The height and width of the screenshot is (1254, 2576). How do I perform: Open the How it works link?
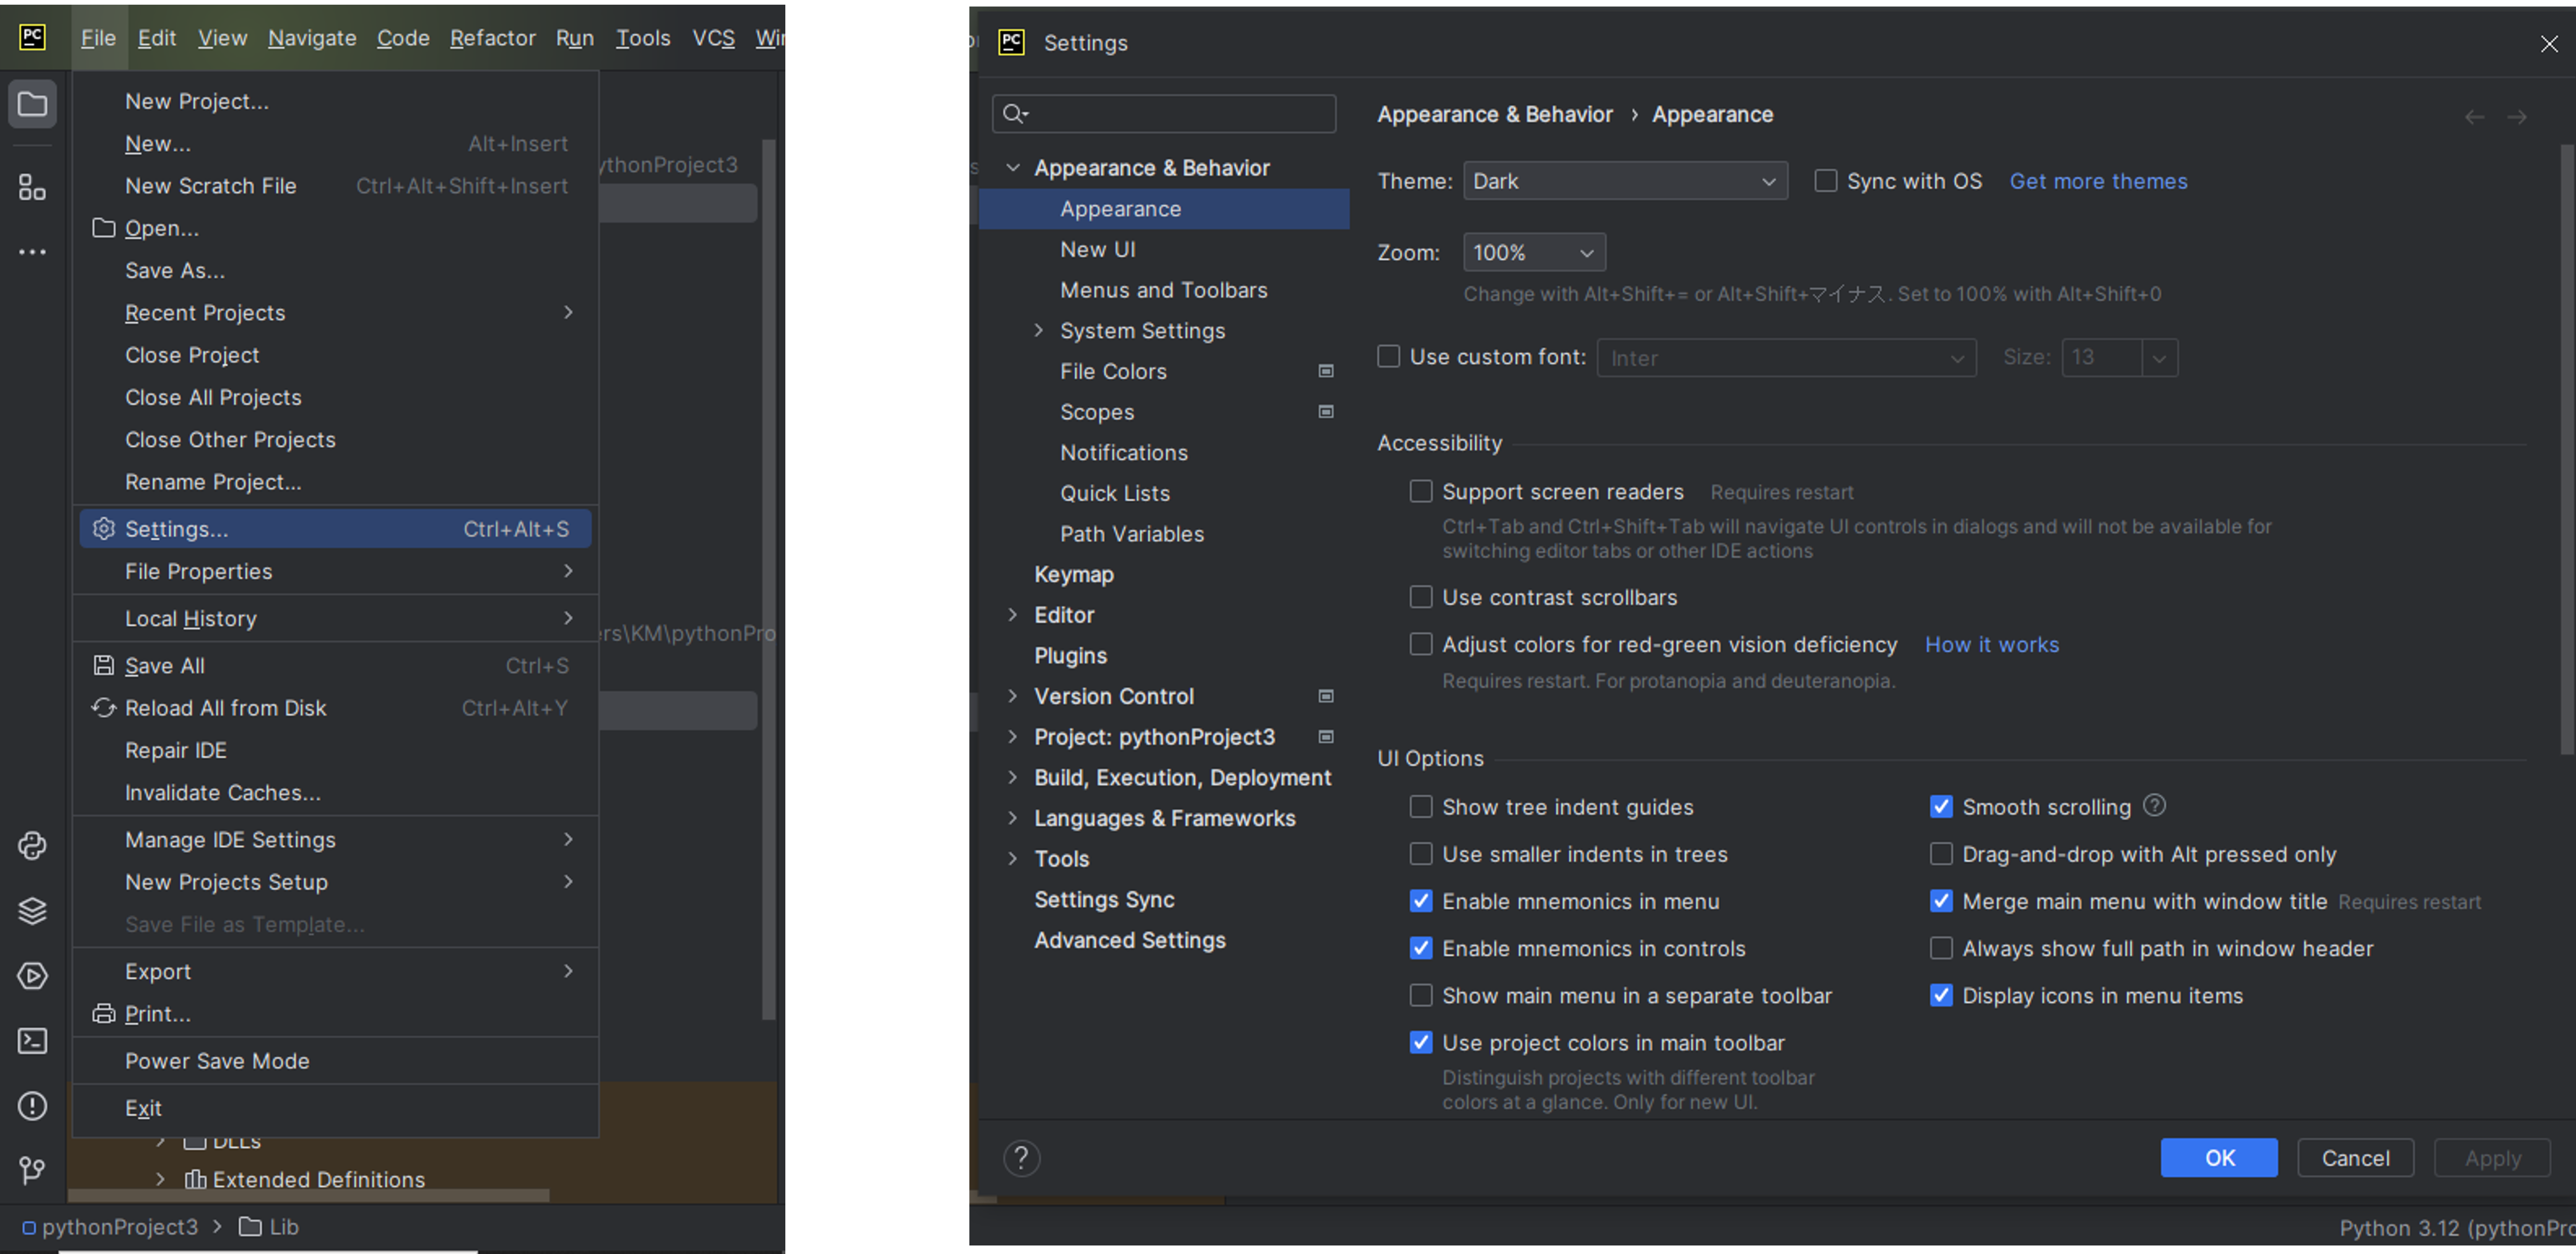point(1992,644)
